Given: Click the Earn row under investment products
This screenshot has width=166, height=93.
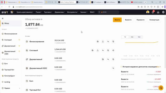Looking at the screenshot, I should 70,81.
